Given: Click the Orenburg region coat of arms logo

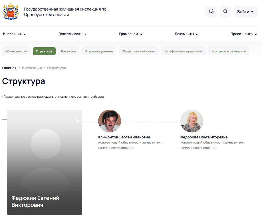Looking at the screenshot, I should tap(11, 12).
